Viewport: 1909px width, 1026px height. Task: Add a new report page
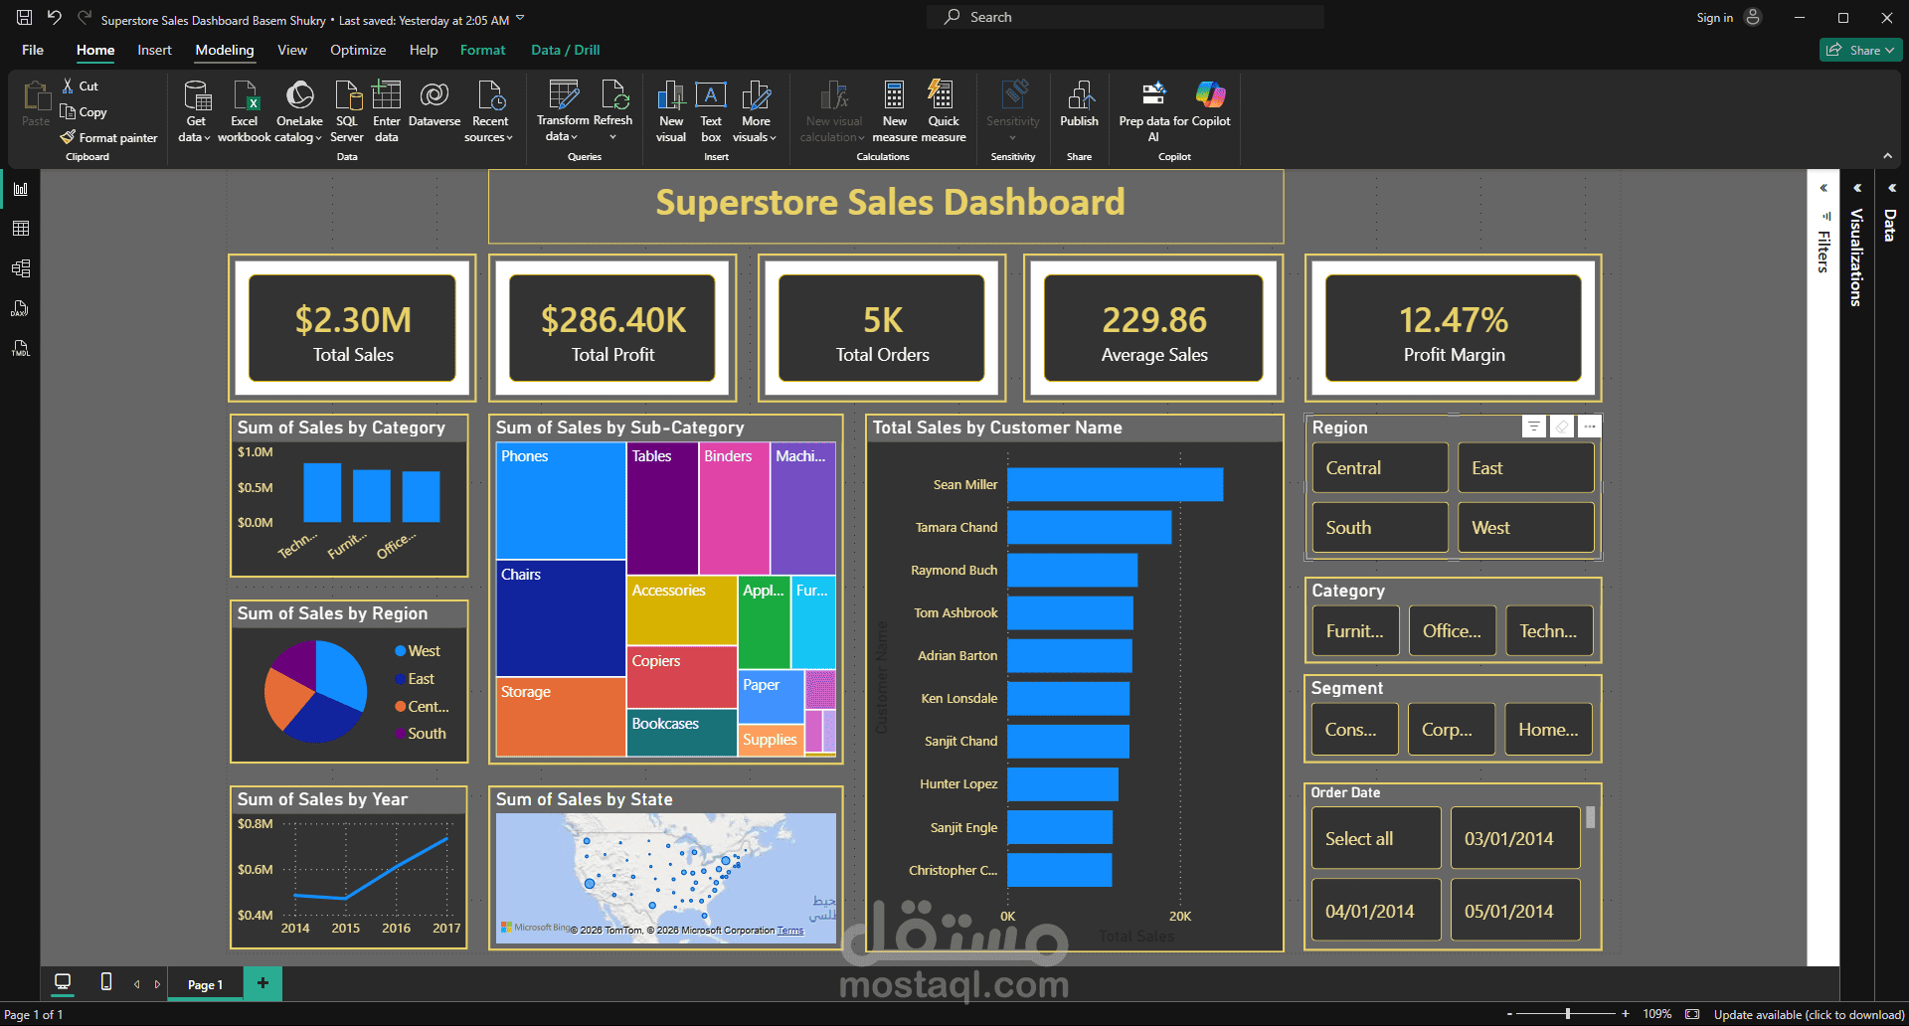[262, 983]
